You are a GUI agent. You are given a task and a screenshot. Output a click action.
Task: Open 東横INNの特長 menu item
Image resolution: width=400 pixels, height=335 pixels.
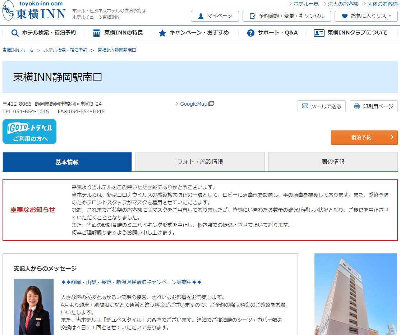pyautogui.click(x=118, y=33)
